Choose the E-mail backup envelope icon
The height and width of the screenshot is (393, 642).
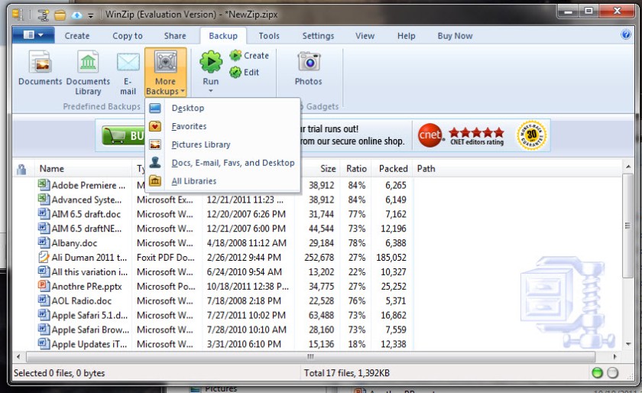(x=128, y=62)
